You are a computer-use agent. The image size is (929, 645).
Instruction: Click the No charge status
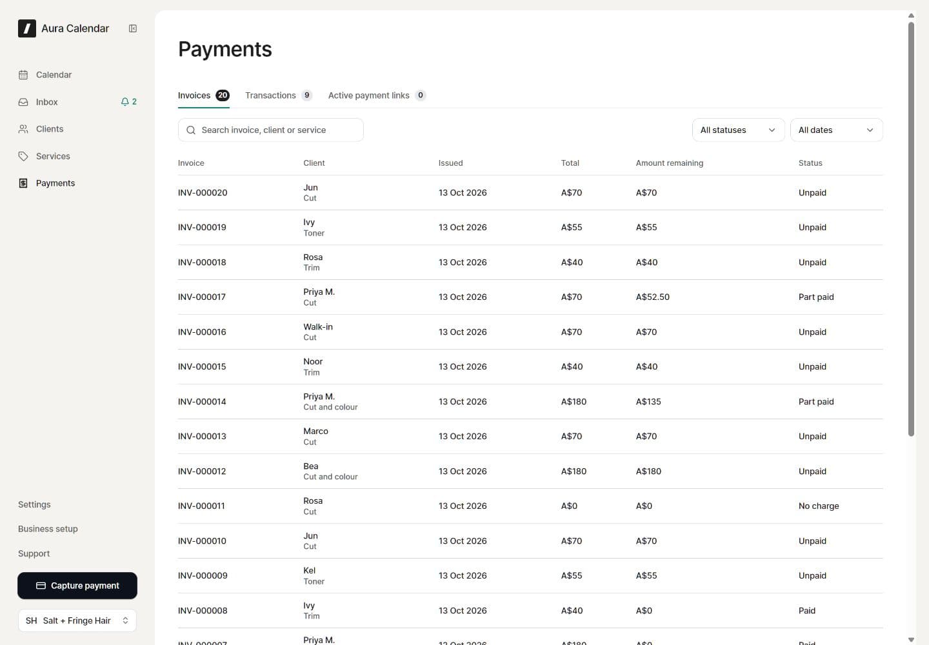tap(819, 506)
